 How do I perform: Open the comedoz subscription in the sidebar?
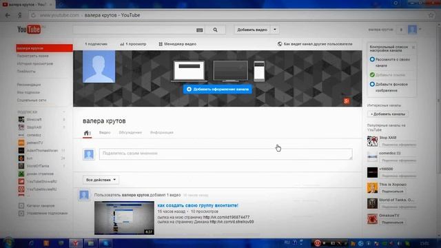click(34, 135)
